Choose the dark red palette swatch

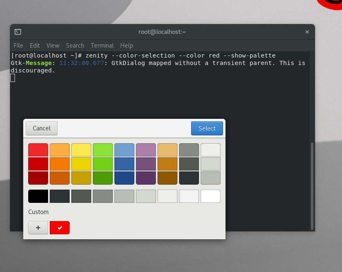coord(38,178)
